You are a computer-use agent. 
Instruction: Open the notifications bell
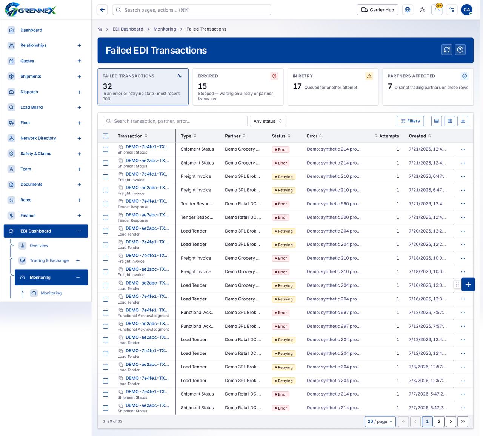[437, 10]
